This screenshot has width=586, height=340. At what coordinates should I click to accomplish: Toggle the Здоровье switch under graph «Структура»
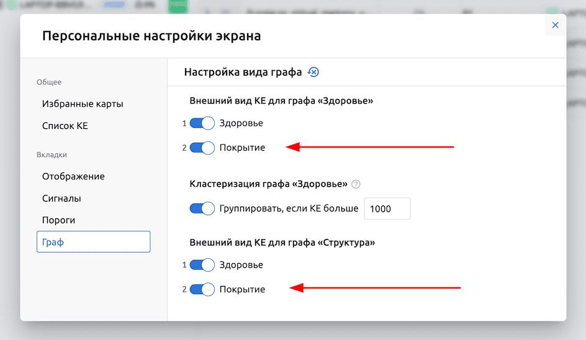202,265
